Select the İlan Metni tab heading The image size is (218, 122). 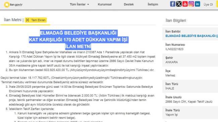tap(12, 20)
